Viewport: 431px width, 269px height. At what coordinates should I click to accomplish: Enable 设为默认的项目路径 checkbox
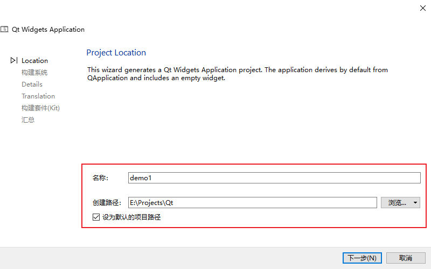(96, 217)
